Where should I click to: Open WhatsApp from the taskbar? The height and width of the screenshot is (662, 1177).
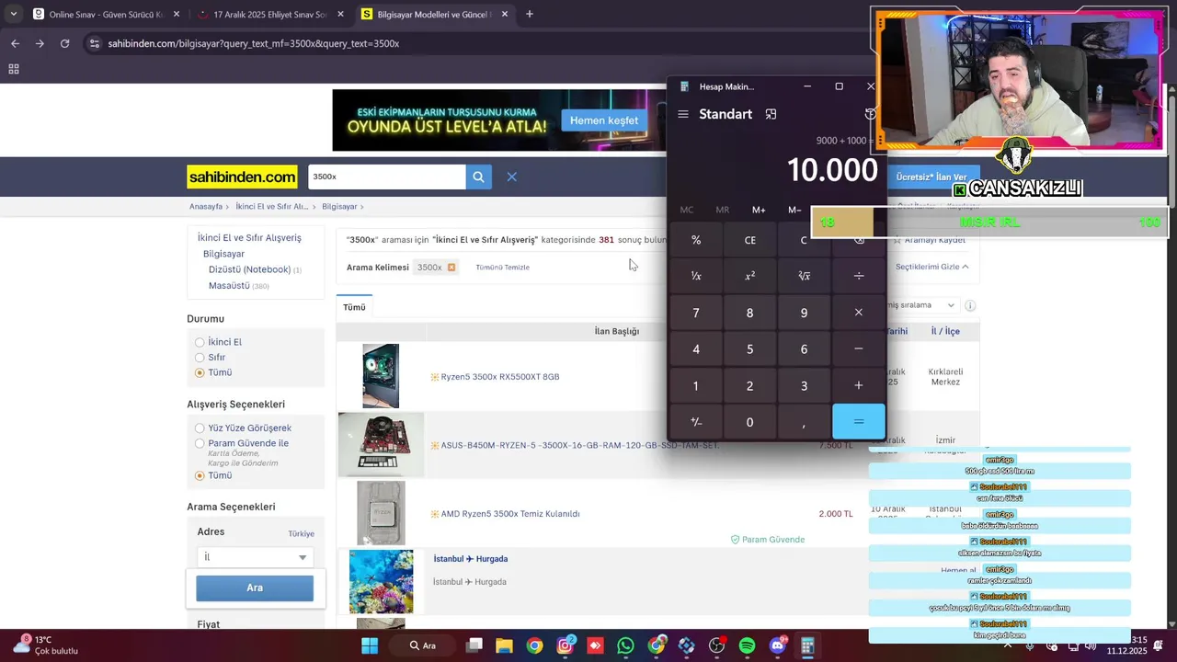click(x=625, y=645)
